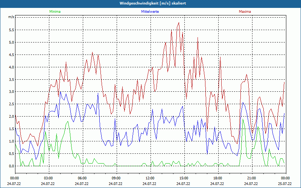The height and width of the screenshot is (188, 301).
Task: Click the chart title Windgeschwindigkeit [m/s] skaliert
Action: click(x=153, y=3)
